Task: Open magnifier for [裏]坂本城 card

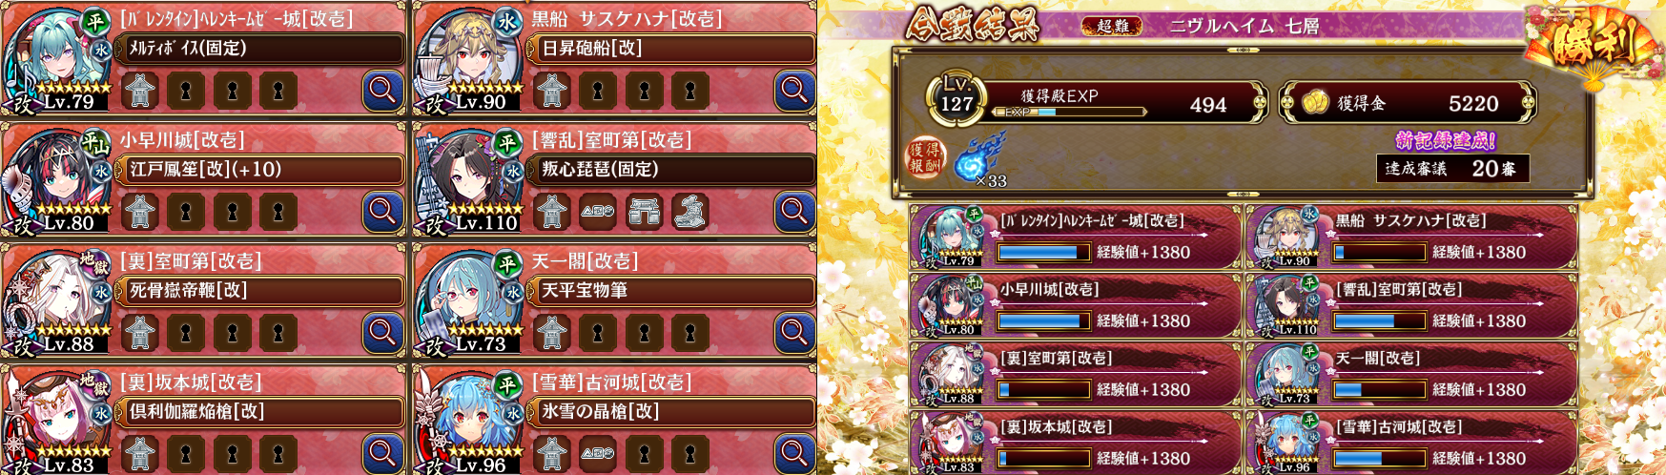Action: coord(382,454)
